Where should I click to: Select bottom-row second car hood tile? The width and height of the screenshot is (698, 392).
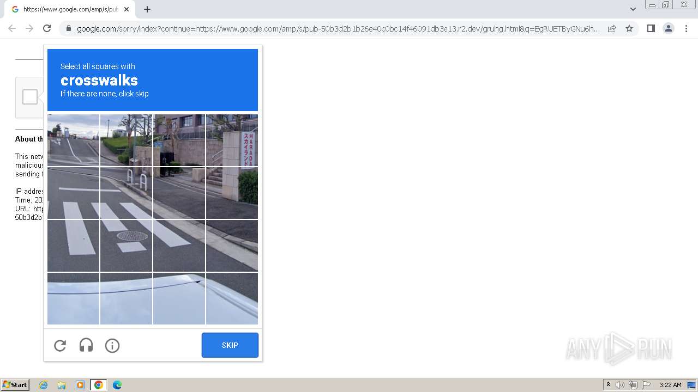click(126, 298)
